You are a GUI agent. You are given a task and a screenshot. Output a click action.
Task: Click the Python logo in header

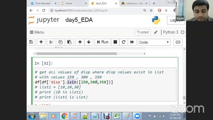pyautogui.click(x=156, y=20)
